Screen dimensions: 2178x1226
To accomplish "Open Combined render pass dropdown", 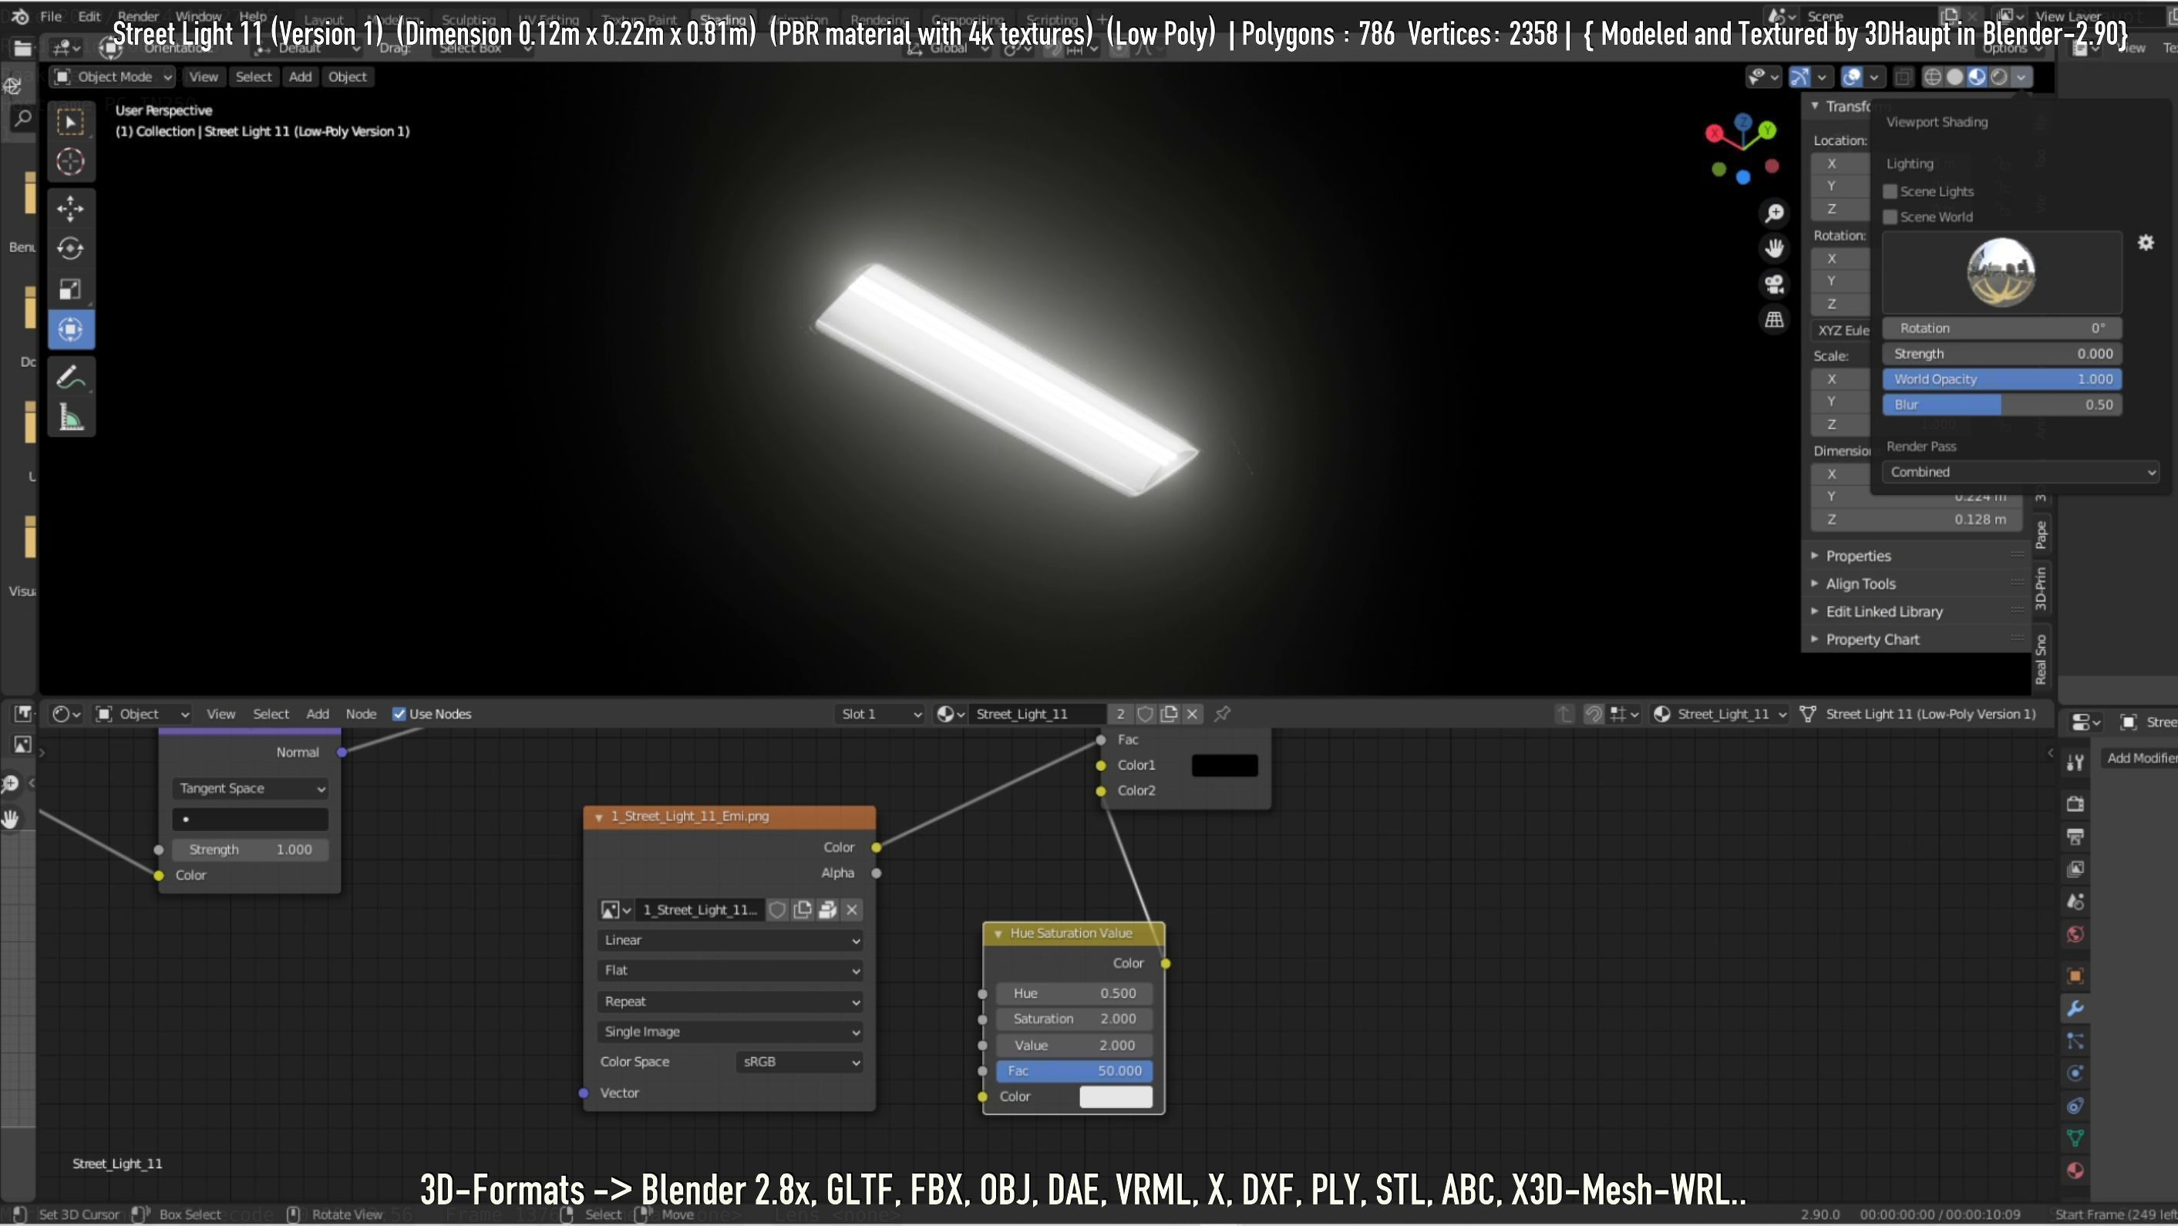I will pos(2021,473).
